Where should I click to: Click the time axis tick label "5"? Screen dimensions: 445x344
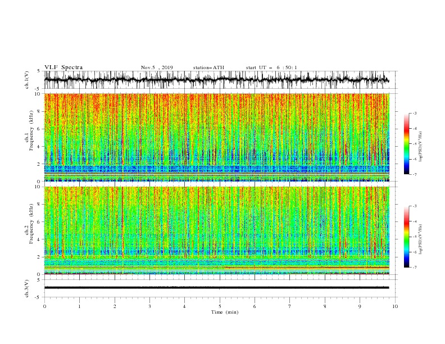click(x=220, y=306)
